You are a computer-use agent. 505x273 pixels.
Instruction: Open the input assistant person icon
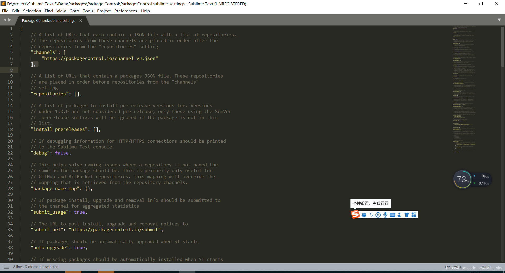point(400,214)
